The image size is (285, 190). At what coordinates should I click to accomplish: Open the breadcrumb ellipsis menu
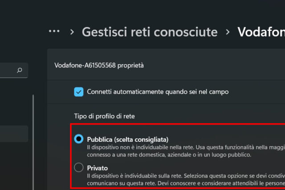(54, 31)
